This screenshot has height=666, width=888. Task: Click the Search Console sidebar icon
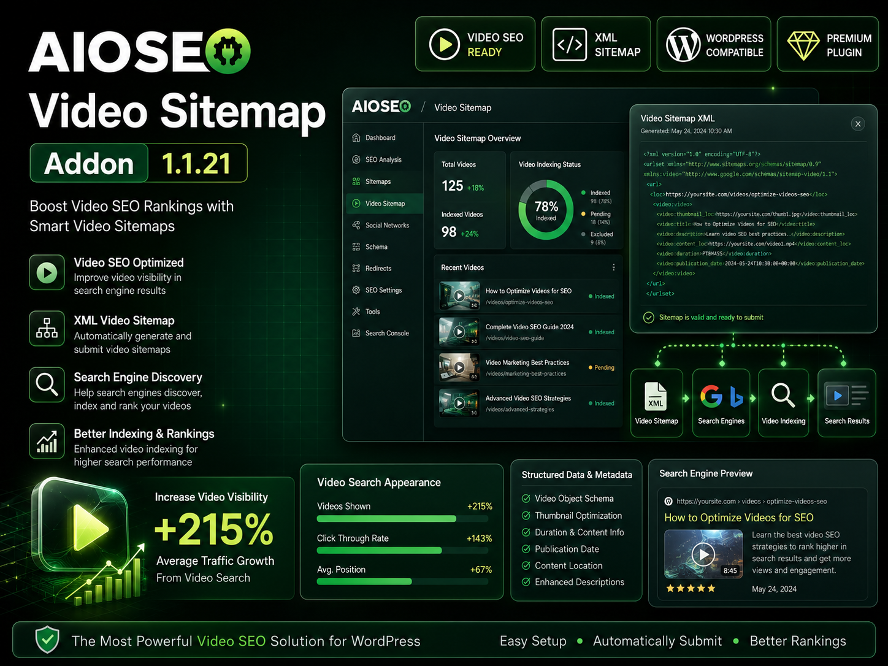tap(356, 333)
